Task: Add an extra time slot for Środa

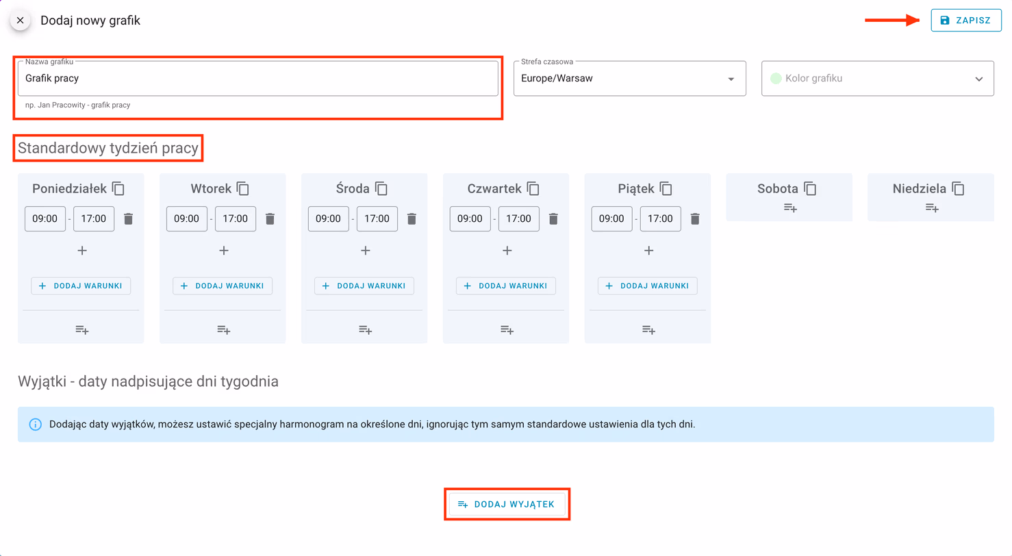Action: [366, 251]
